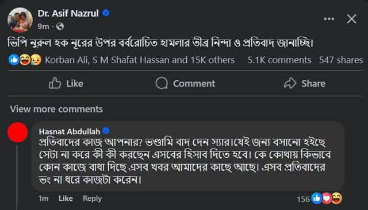Viewport: 368px width, 210px height.
Task: Open the three-dot post options menu
Action: tap(329, 19)
